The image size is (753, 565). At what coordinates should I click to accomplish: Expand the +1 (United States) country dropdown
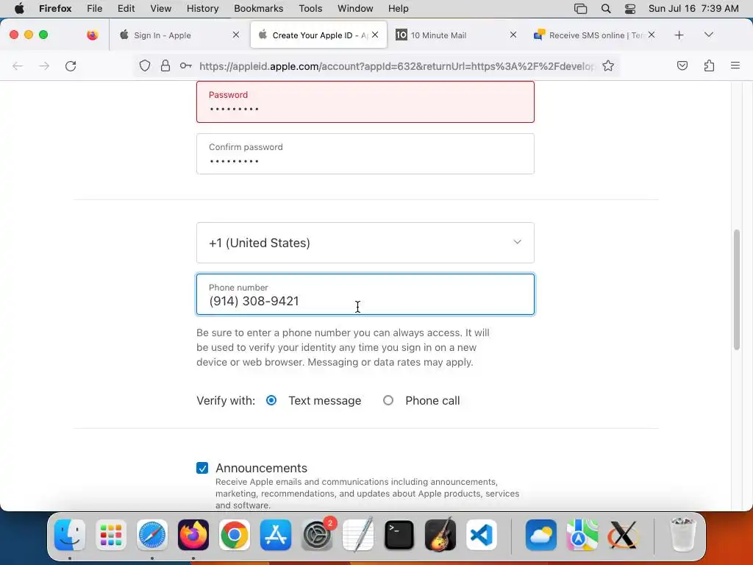coord(365,243)
